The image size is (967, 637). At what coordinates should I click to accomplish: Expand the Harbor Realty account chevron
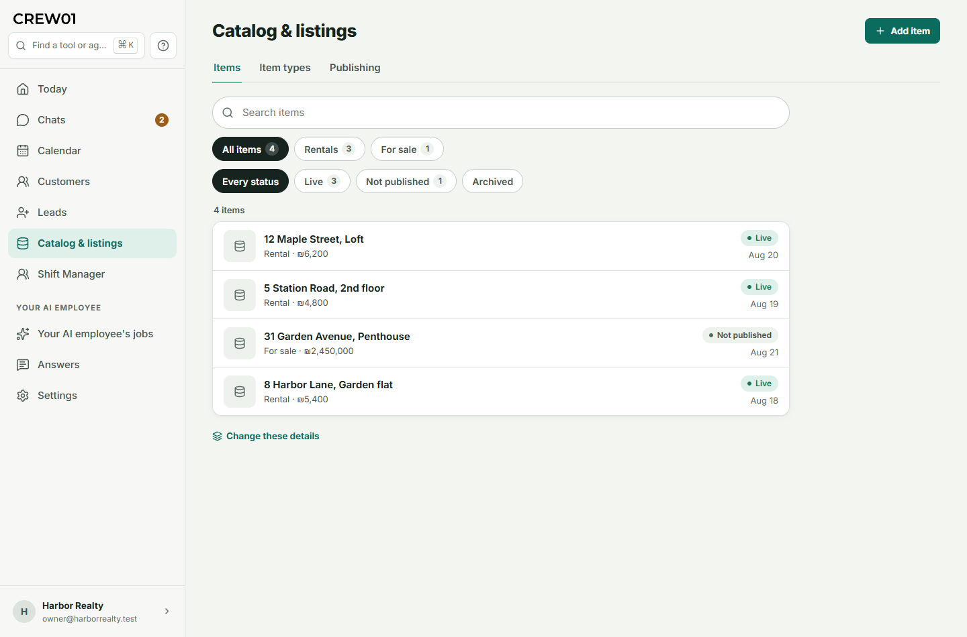167,612
